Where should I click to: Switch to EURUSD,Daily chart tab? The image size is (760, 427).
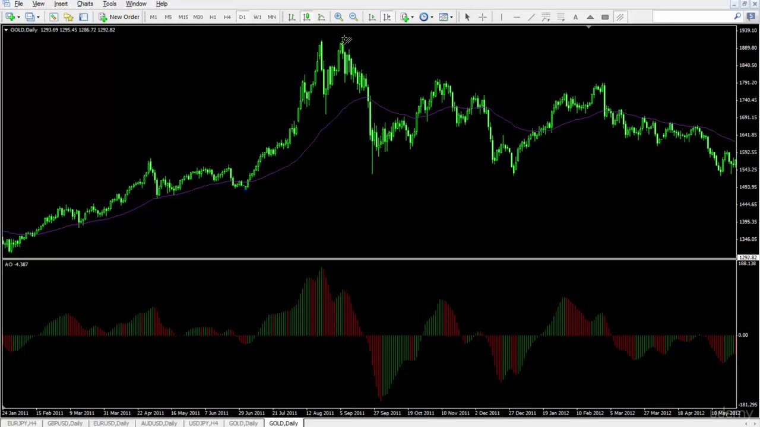(x=111, y=423)
